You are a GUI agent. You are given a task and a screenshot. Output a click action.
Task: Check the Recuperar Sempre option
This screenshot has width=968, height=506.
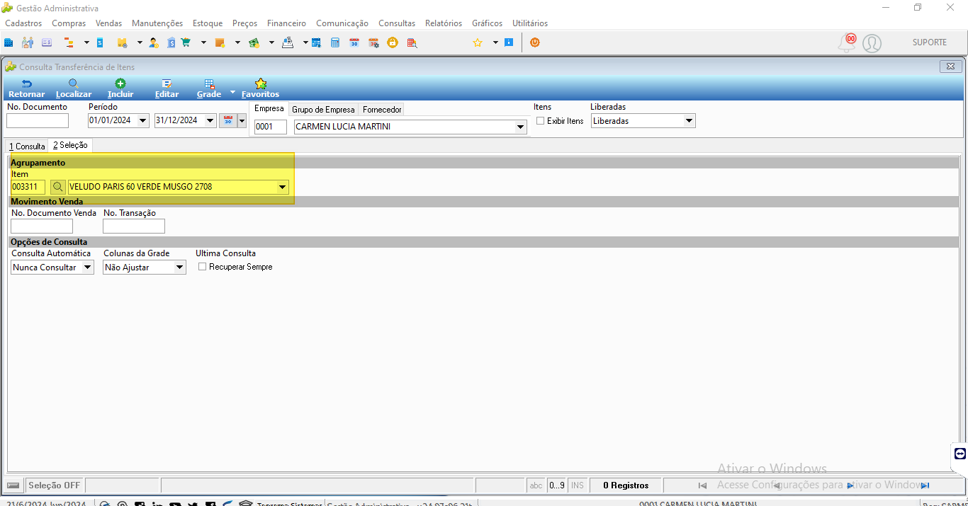[x=203, y=267]
